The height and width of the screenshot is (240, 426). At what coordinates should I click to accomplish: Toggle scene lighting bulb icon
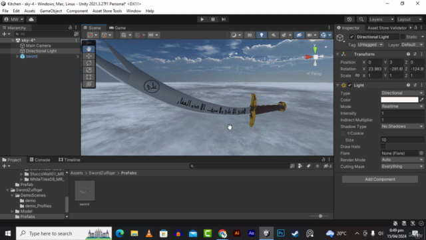coord(262,35)
